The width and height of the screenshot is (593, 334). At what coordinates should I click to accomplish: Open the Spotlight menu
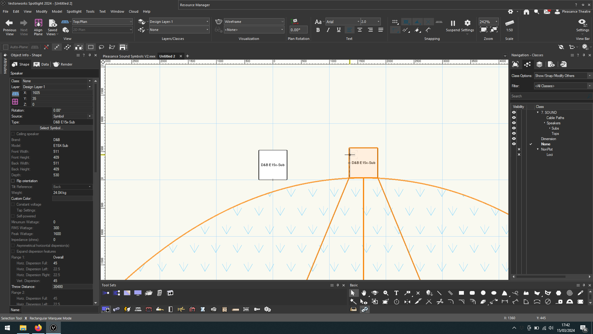tap(74, 11)
